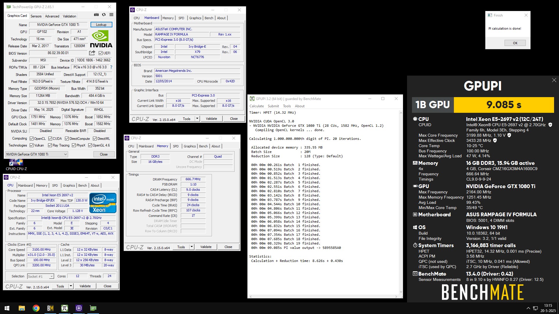This screenshot has height=314, width=559.
Task: Click the BIOS export share icon in GPU-Z
Action: 92,53
